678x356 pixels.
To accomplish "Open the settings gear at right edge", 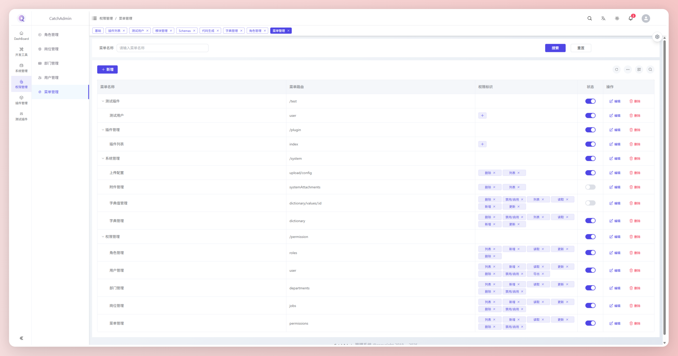I will tap(657, 37).
